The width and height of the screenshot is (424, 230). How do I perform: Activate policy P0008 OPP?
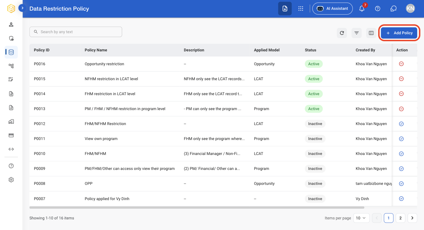click(x=401, y=184)
